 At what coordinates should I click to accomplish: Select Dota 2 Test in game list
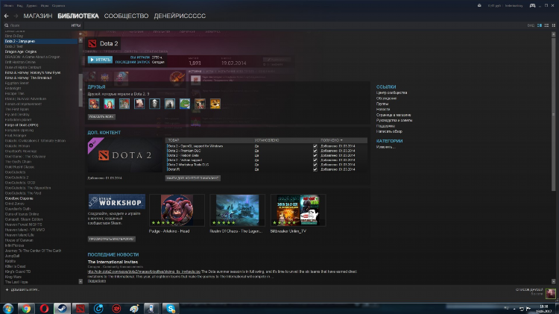coord(14,46)
